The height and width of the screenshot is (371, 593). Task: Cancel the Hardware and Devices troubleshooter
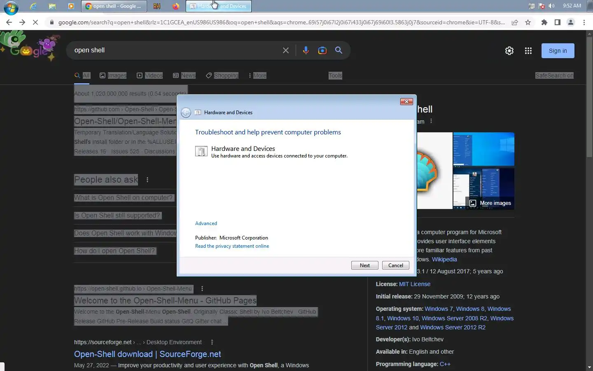[395, 265]
